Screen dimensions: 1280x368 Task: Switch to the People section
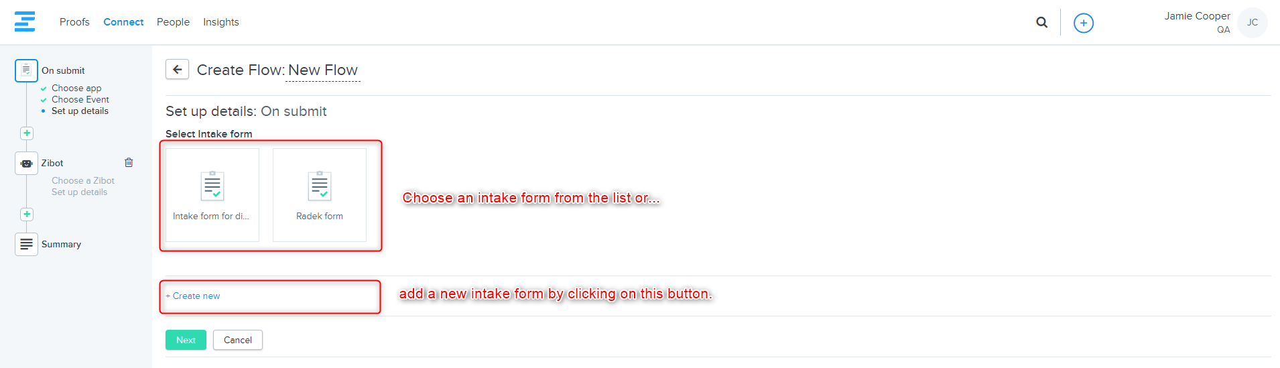pos(173,22)
